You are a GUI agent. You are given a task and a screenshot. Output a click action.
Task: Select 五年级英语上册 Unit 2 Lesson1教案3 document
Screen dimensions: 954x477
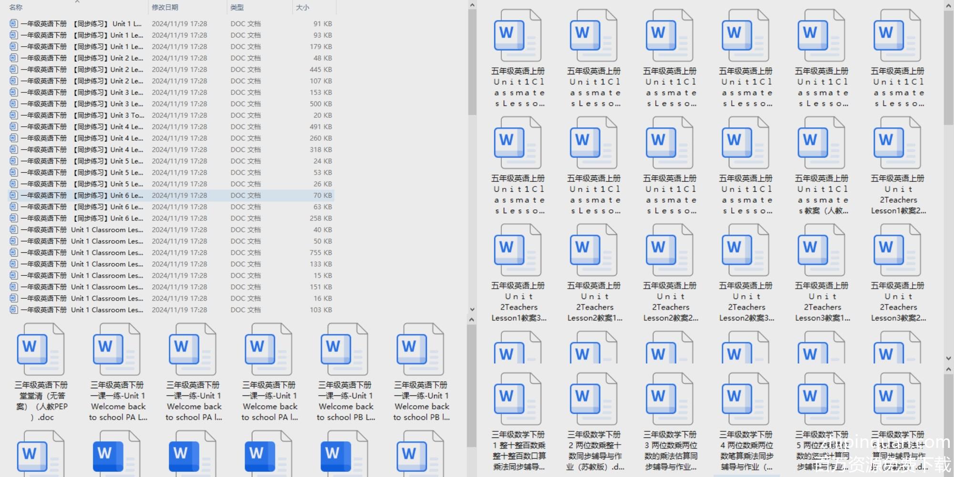518,250
